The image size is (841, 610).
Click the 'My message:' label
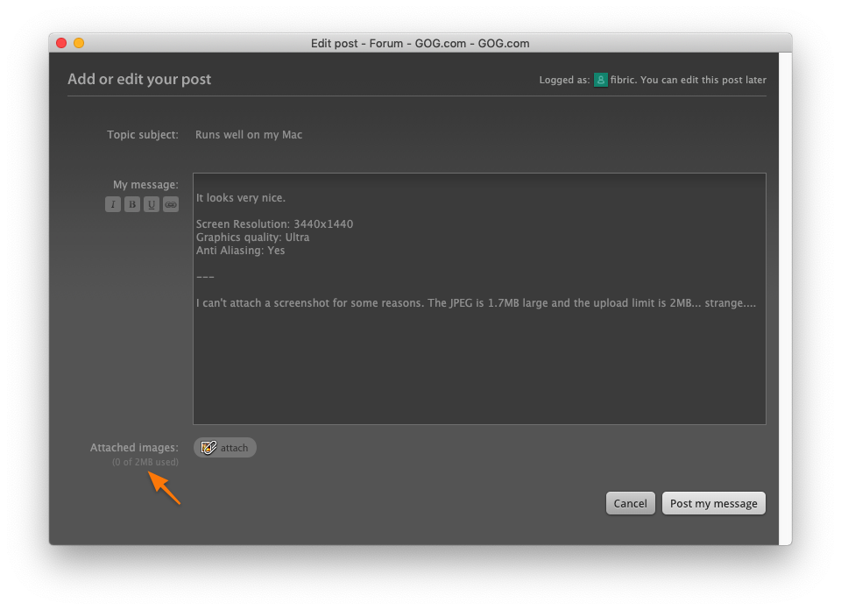[146, 185]
